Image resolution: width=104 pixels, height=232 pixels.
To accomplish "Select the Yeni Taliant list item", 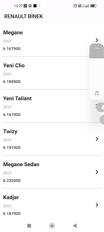I will coord(52,106).
